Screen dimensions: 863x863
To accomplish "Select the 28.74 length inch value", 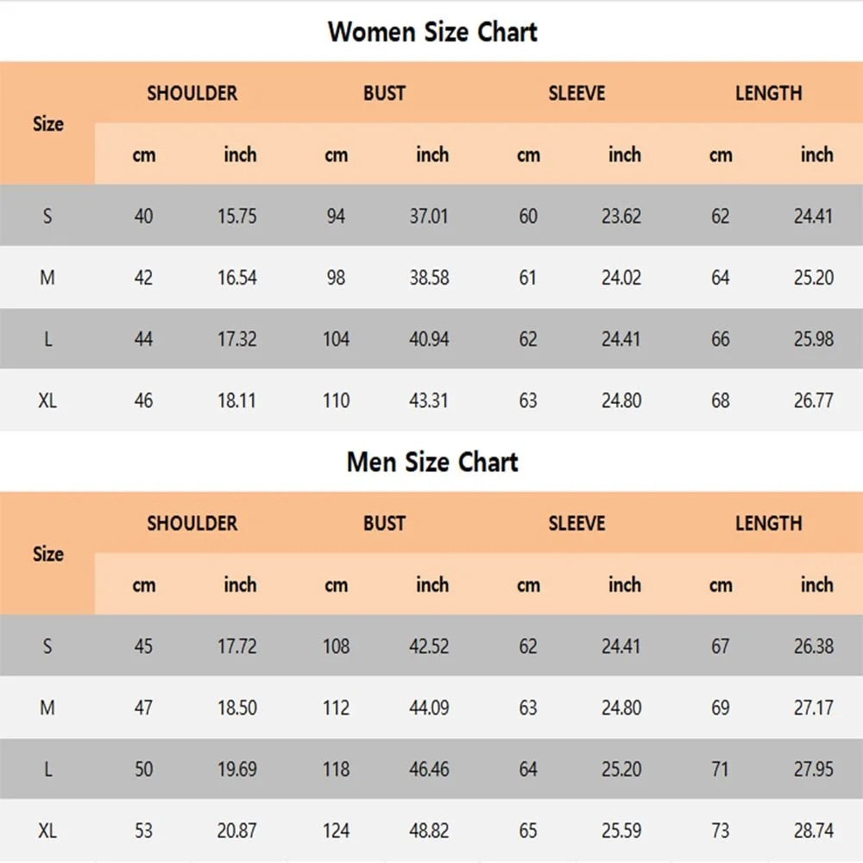I will (x=814, y=831).
